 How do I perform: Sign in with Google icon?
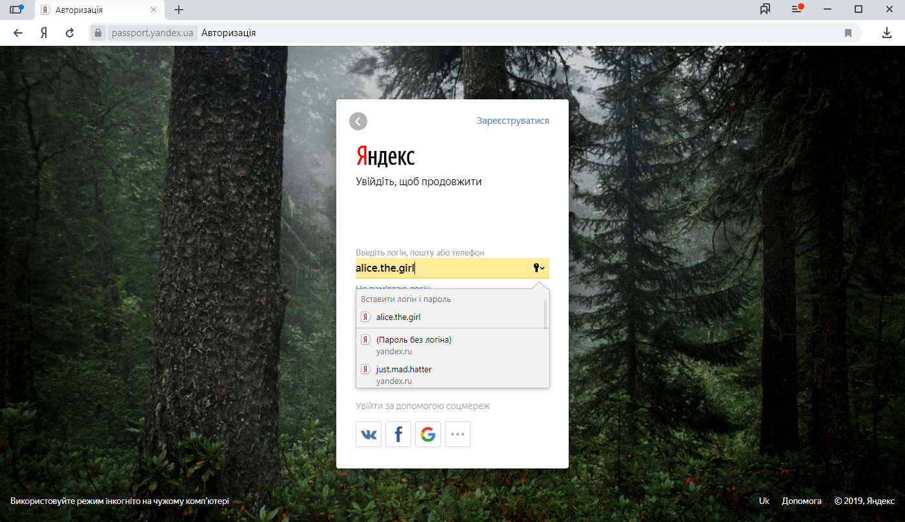pos(428,434)
